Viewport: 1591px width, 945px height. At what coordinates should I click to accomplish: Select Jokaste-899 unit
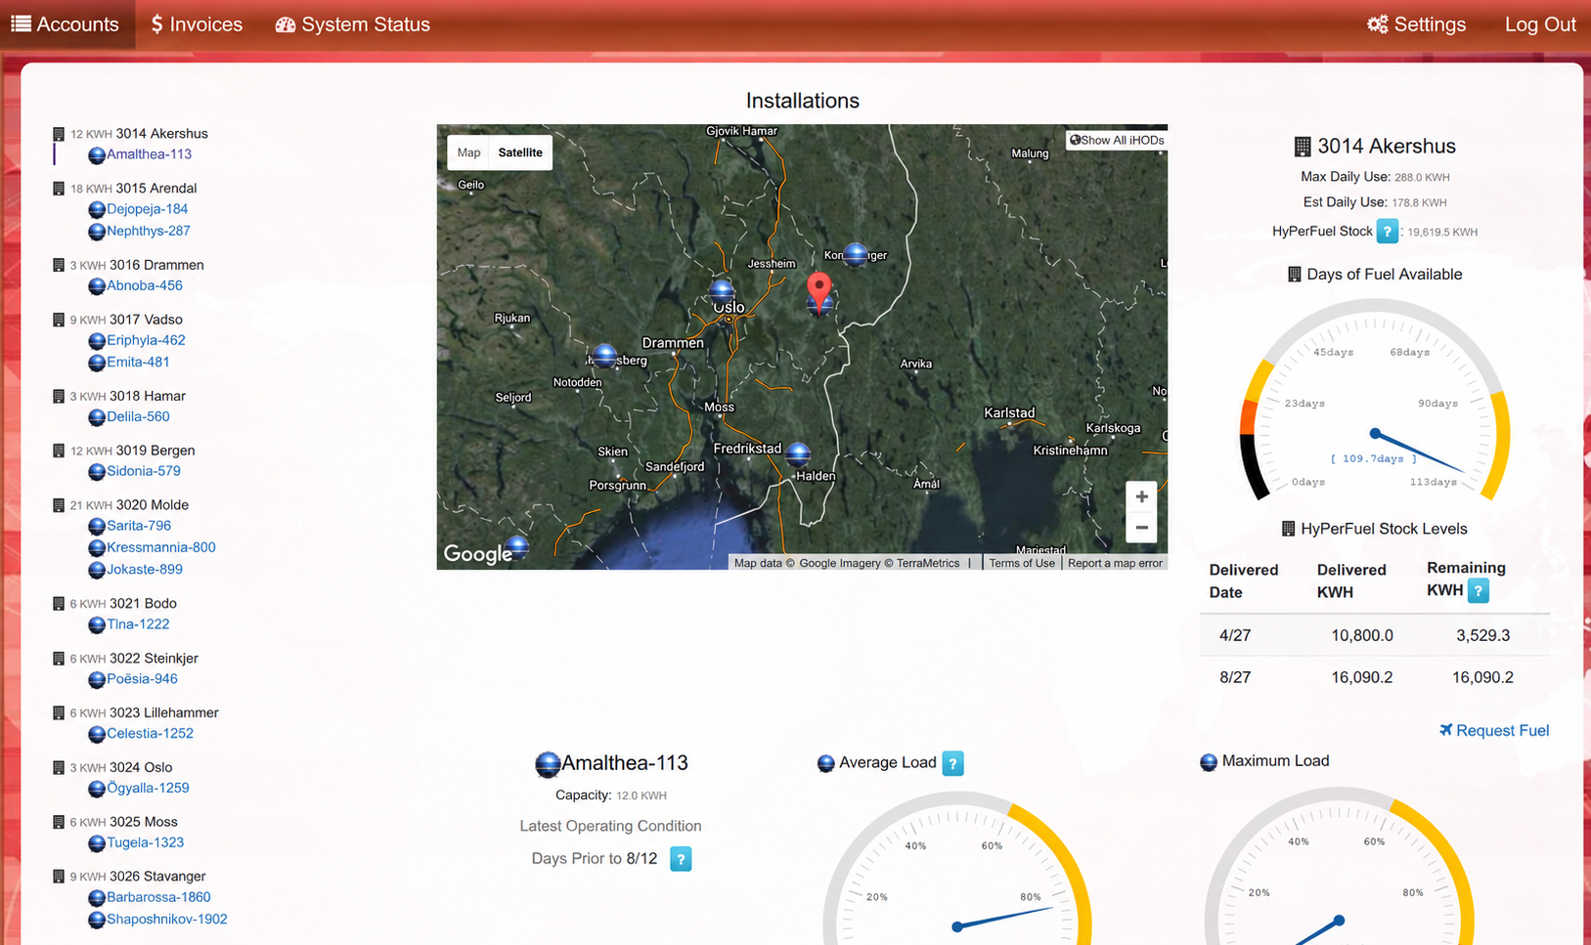tap(145, 569)
